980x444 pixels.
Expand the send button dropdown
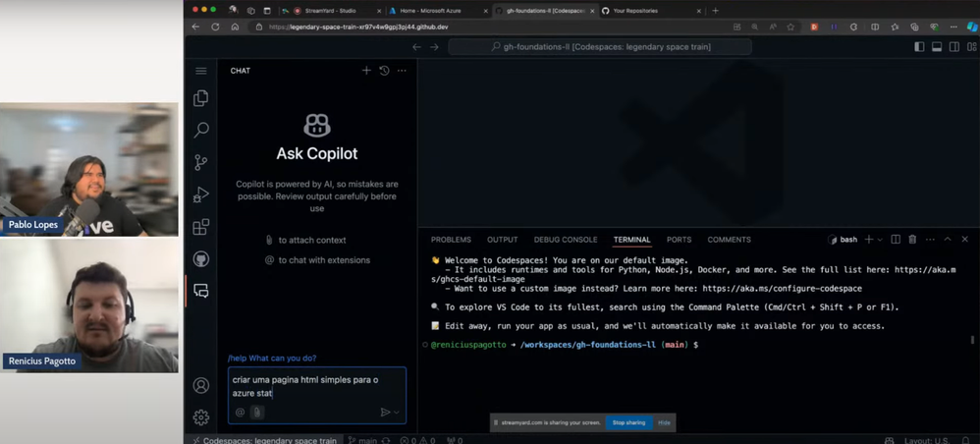pos(397,413)
